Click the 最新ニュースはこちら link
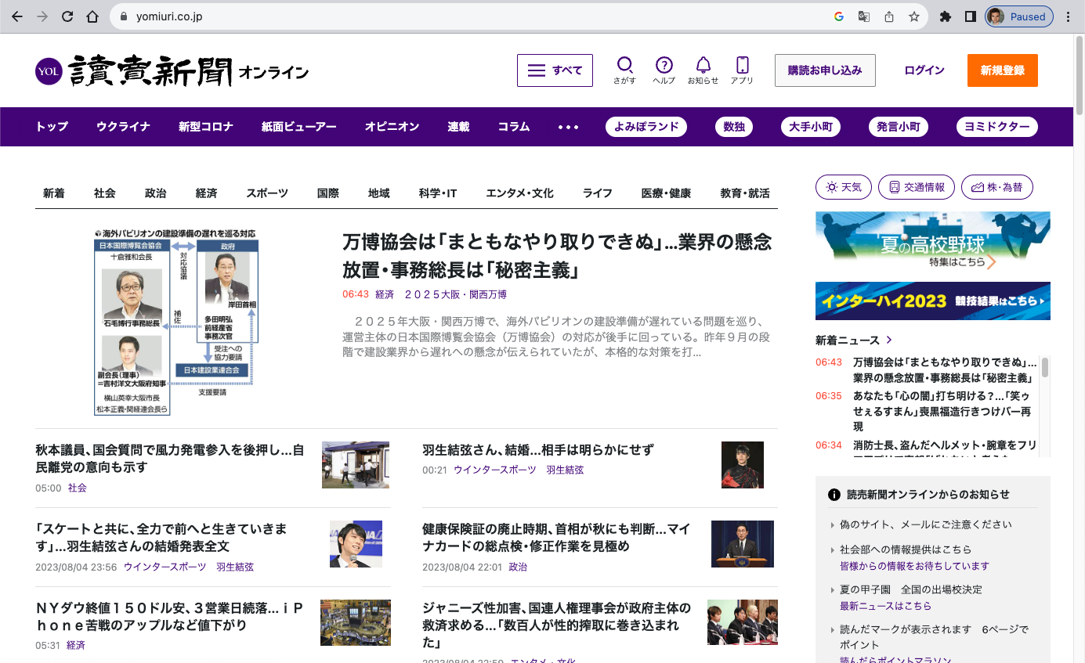 (885, 607)
